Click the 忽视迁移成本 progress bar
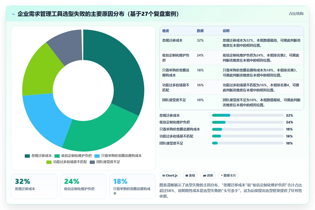This screenshot has height=210, width=315. coord(248,115)
